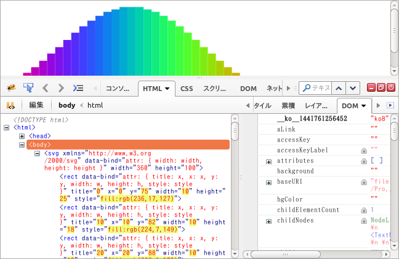399x259 pixels.
Task: Jump to next search result arrow
Action: click(x=352, y=88)
